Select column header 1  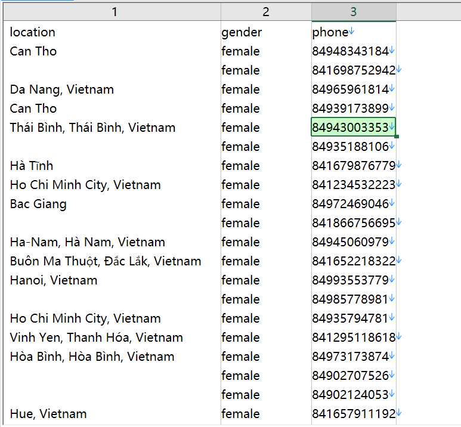click(x=112, y=12)
